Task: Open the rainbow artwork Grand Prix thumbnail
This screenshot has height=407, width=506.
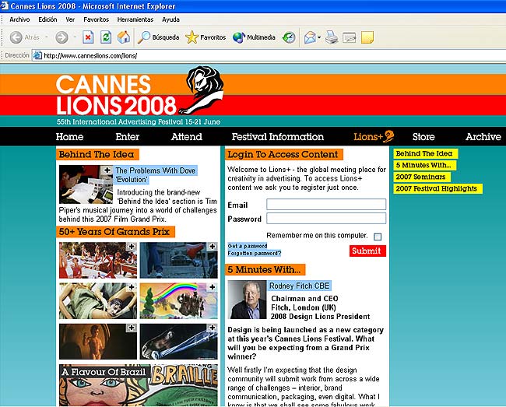Action: pos(177,300)
